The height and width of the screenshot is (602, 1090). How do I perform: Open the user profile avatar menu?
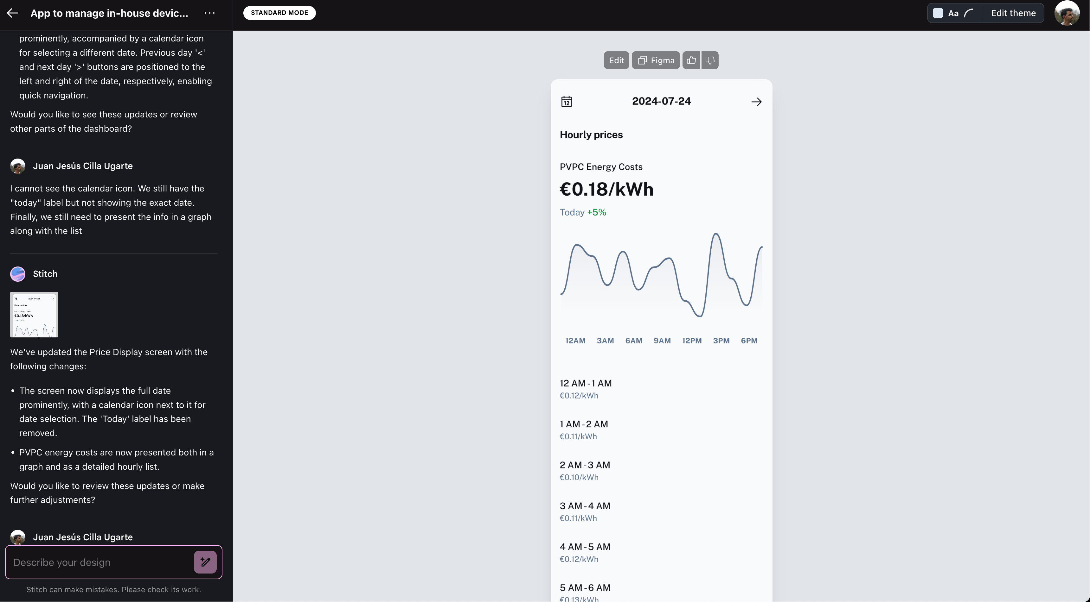pyautogui.click(x=1067, y=13)
